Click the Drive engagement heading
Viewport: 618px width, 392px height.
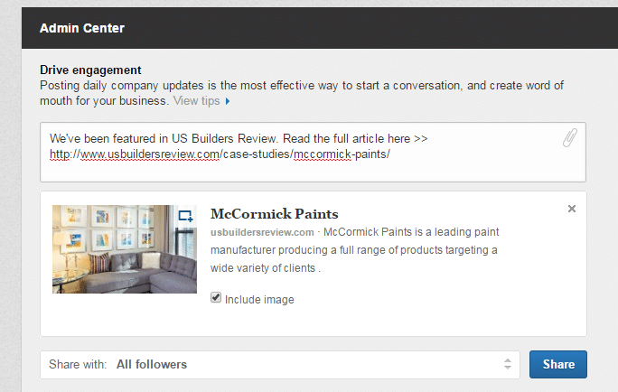coord(90,70)
